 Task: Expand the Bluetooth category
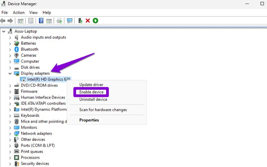(10, 49)
